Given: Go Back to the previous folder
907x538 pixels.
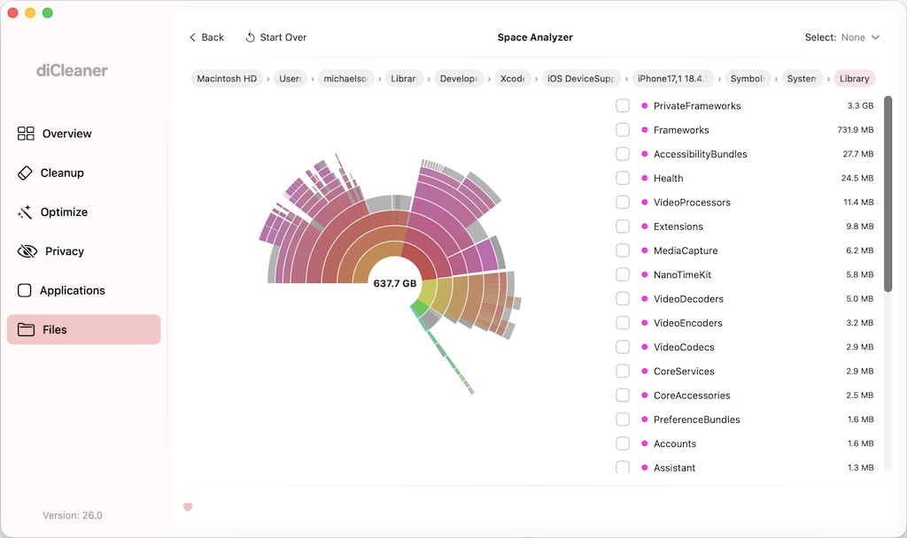Looking at the screenshot, I should (x=206, y=37).
